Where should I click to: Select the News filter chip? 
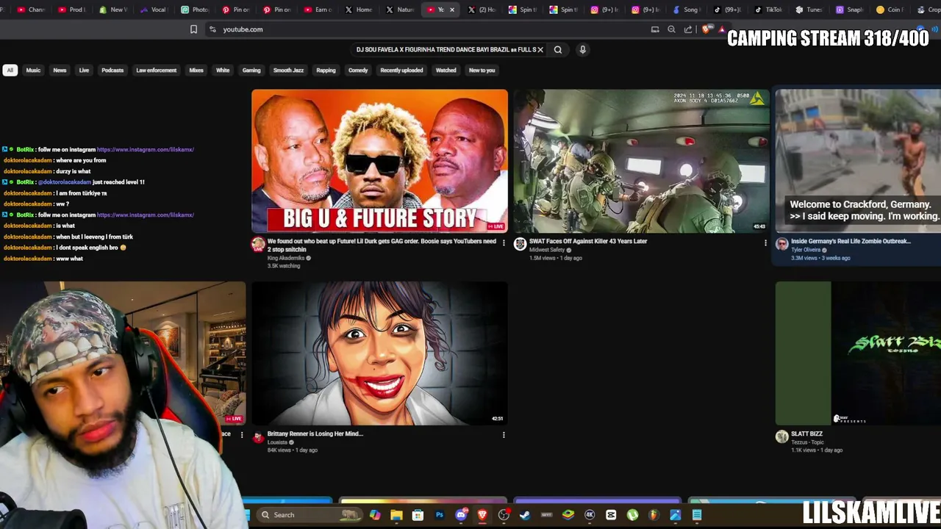(x=60, y=71)
